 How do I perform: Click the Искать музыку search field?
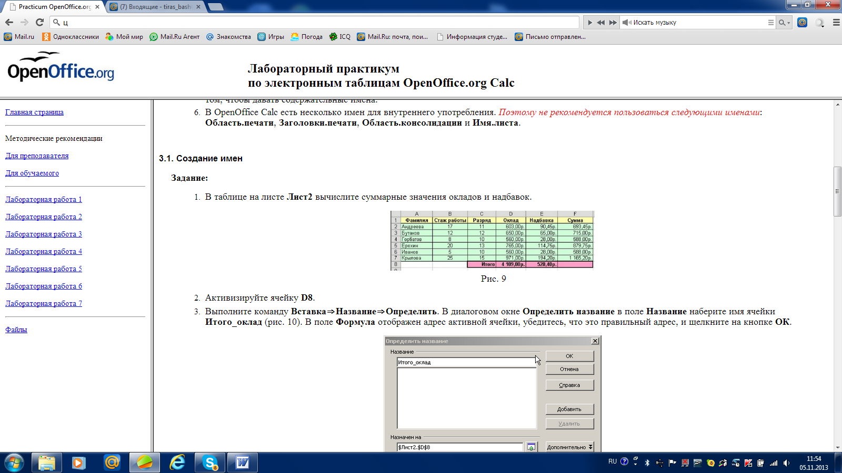699,23
